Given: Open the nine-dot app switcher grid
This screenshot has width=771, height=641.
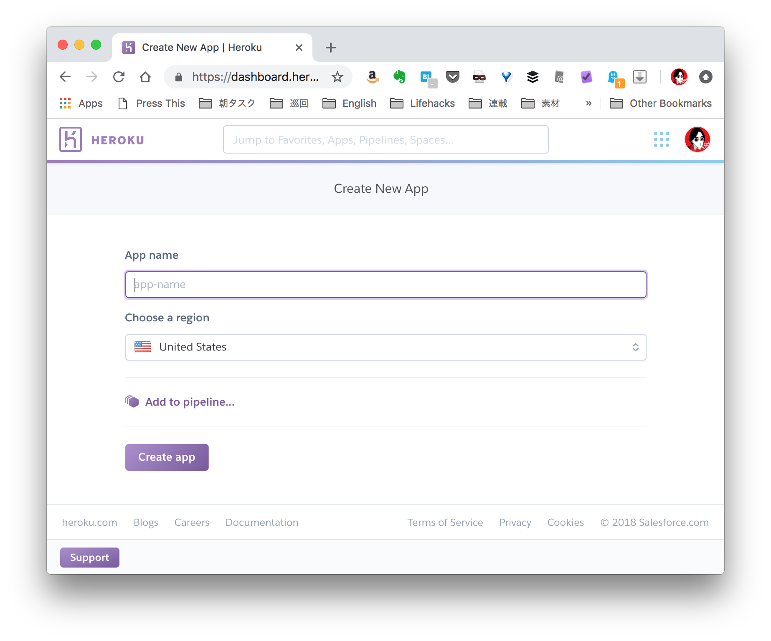Looking at the screenshot, I should (x=661, y=139).
